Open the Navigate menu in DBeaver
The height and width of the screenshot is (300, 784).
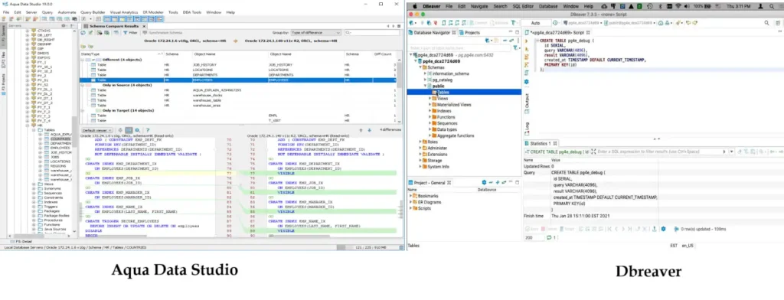point(479,6)
